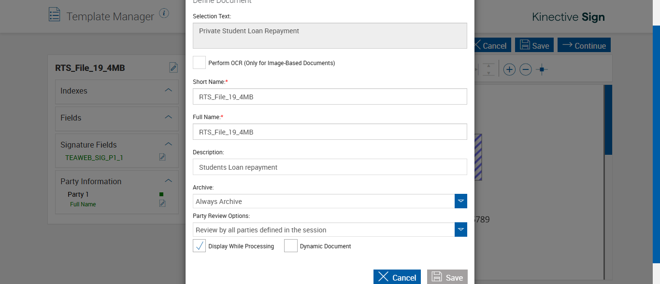Click the Description text field

click(330, 167)
